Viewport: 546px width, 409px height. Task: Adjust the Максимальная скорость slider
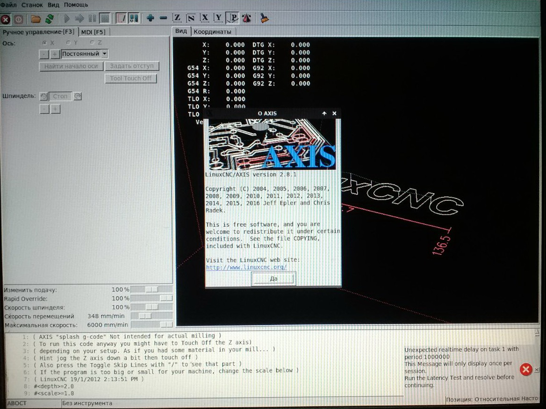click(152, 324)
